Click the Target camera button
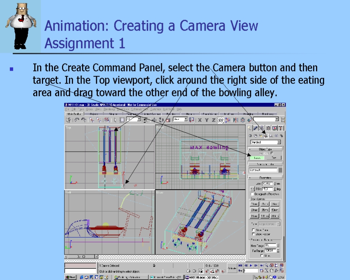Viewport: 350px width, 280px height. pyautogui.click(x=257, y=158)
